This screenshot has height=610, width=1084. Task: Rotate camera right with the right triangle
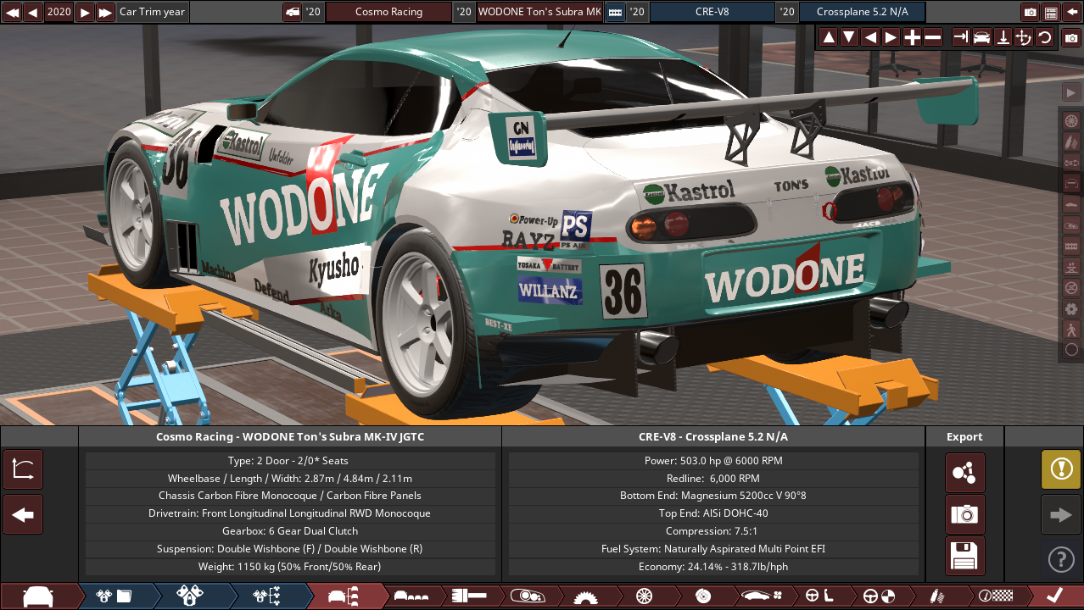[x=891, y=37]
